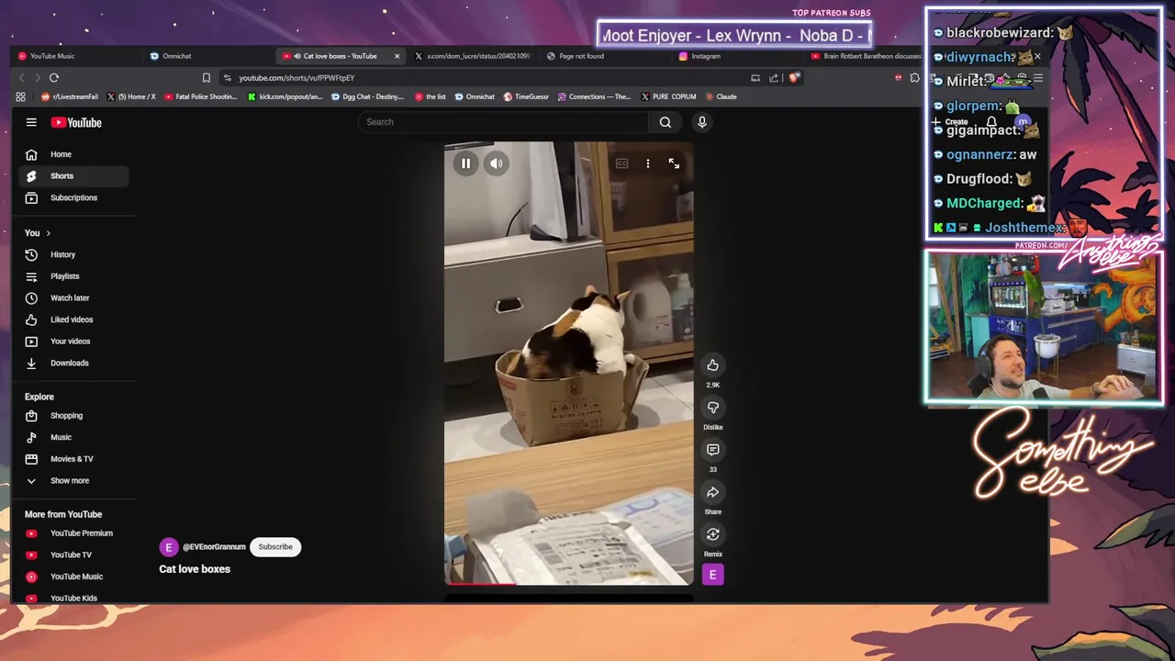
Task: Open Downloads in sidebar
Action: (73, 363)
